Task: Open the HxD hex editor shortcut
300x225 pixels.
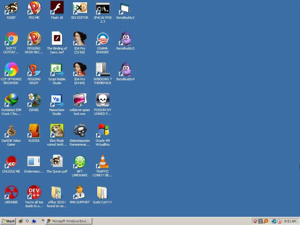Action: (x=80, y=8)
